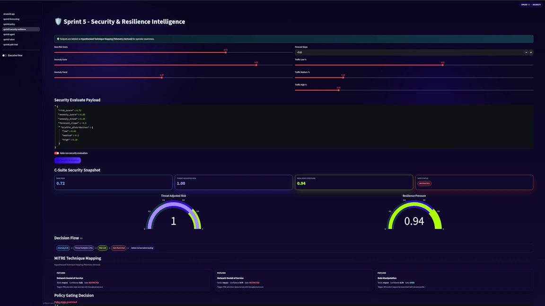Open the sprint3 forecasting page
The height and width of the screenshot is (306, 545).
pos(11,19)
